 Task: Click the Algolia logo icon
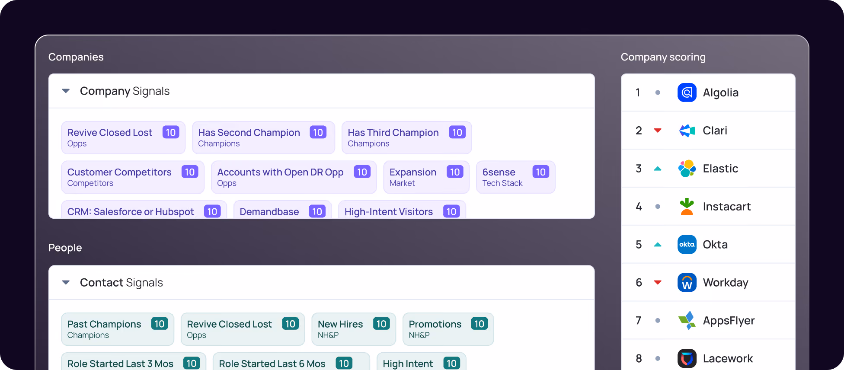(x=687, y=92)
